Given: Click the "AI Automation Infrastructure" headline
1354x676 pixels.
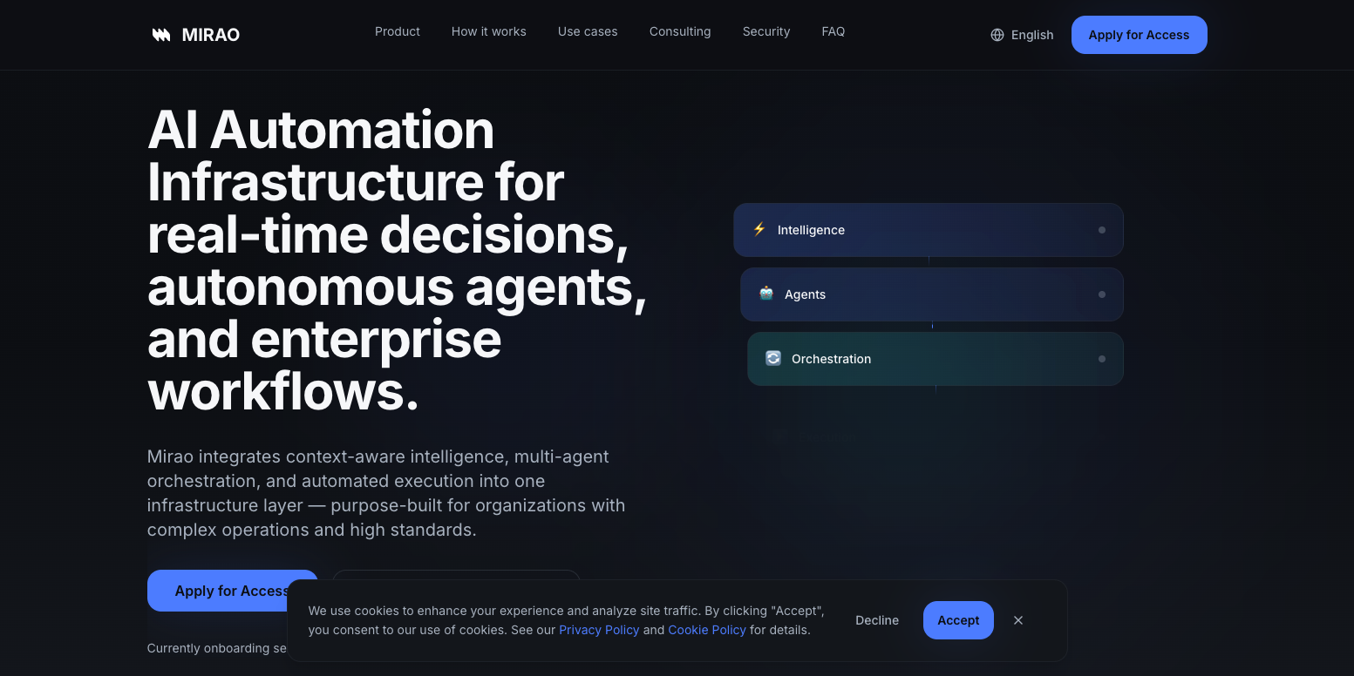Looking at the screenshot, I should point(398,260).
